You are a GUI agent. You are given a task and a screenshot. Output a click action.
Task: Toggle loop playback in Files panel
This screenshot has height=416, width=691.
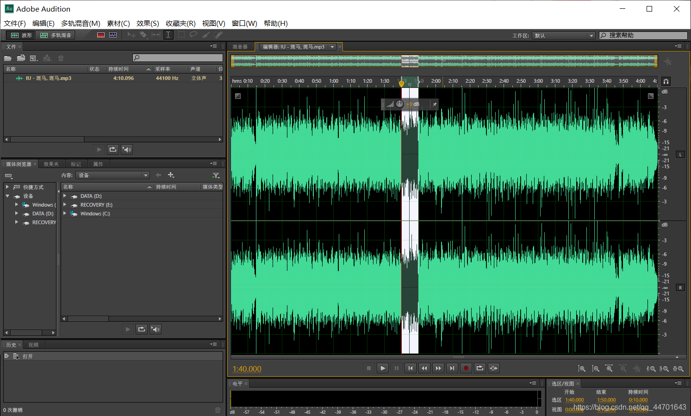113,149
